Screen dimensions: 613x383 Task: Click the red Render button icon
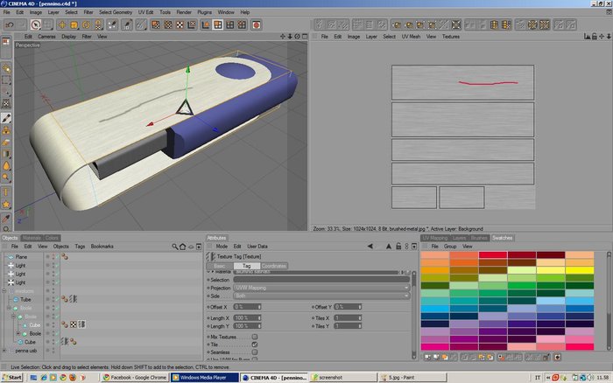click(x=257, y=25)
